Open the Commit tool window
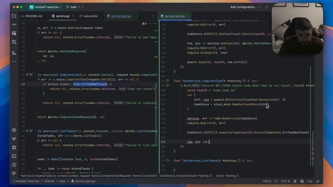Image resolution: width=333 pixels, height=187 pixels. click(14, 24)
